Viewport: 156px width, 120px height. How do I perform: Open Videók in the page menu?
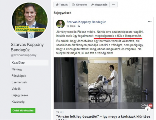(16, 89)
